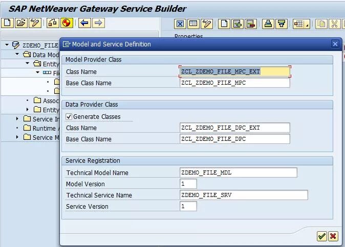This screenshot has height=247, width=345.
Task: Click the ZCL_ZDEMO_FILE_DPC base class field
Action: click(235, 139)
